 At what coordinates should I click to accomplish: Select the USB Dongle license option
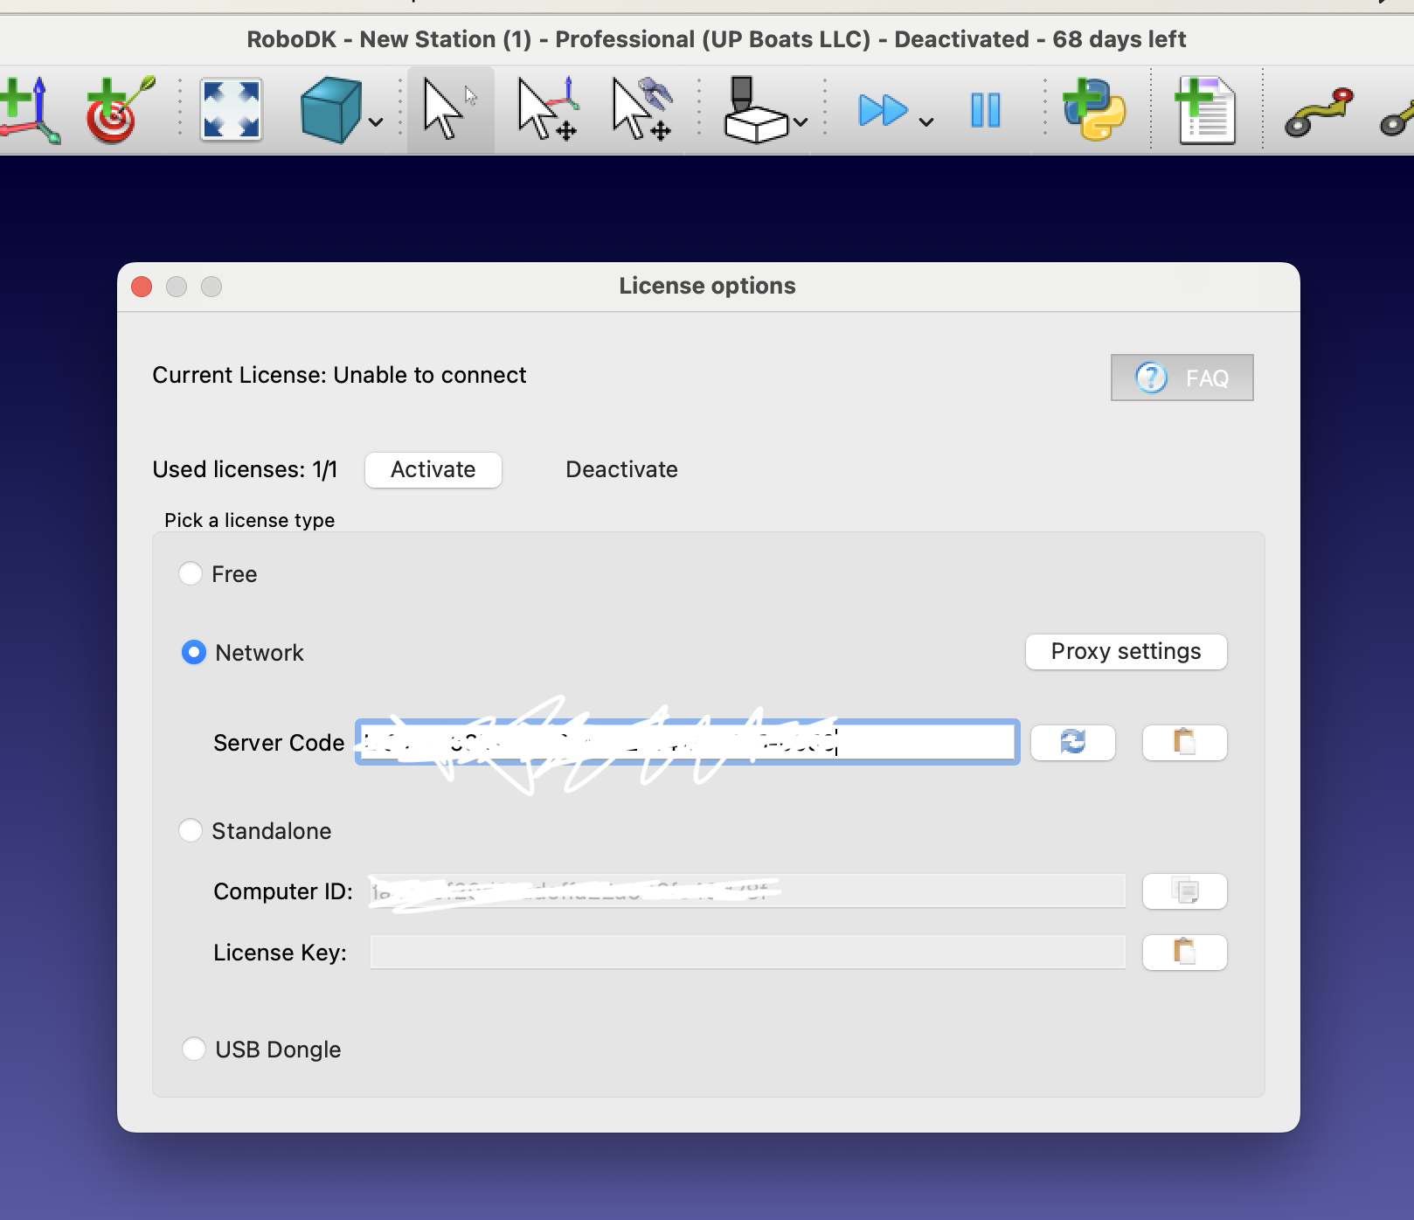(193, 1050)
